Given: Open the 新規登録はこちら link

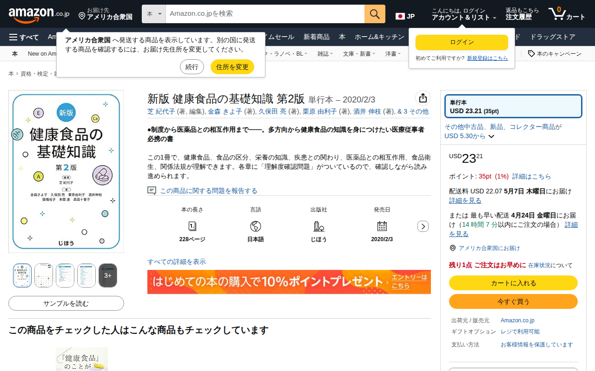Looking at the screenshot, I should tap(488, 58).
